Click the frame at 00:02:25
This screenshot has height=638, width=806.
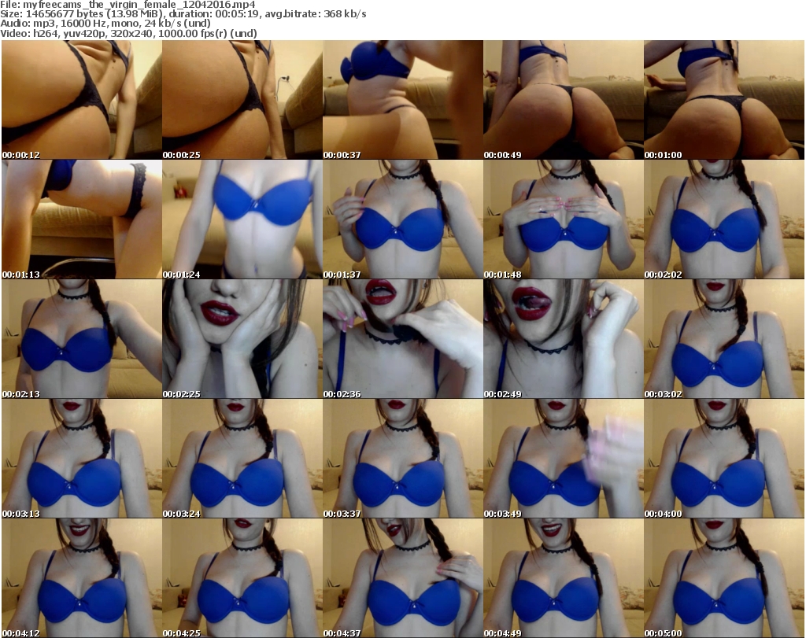tap(242, 339)
